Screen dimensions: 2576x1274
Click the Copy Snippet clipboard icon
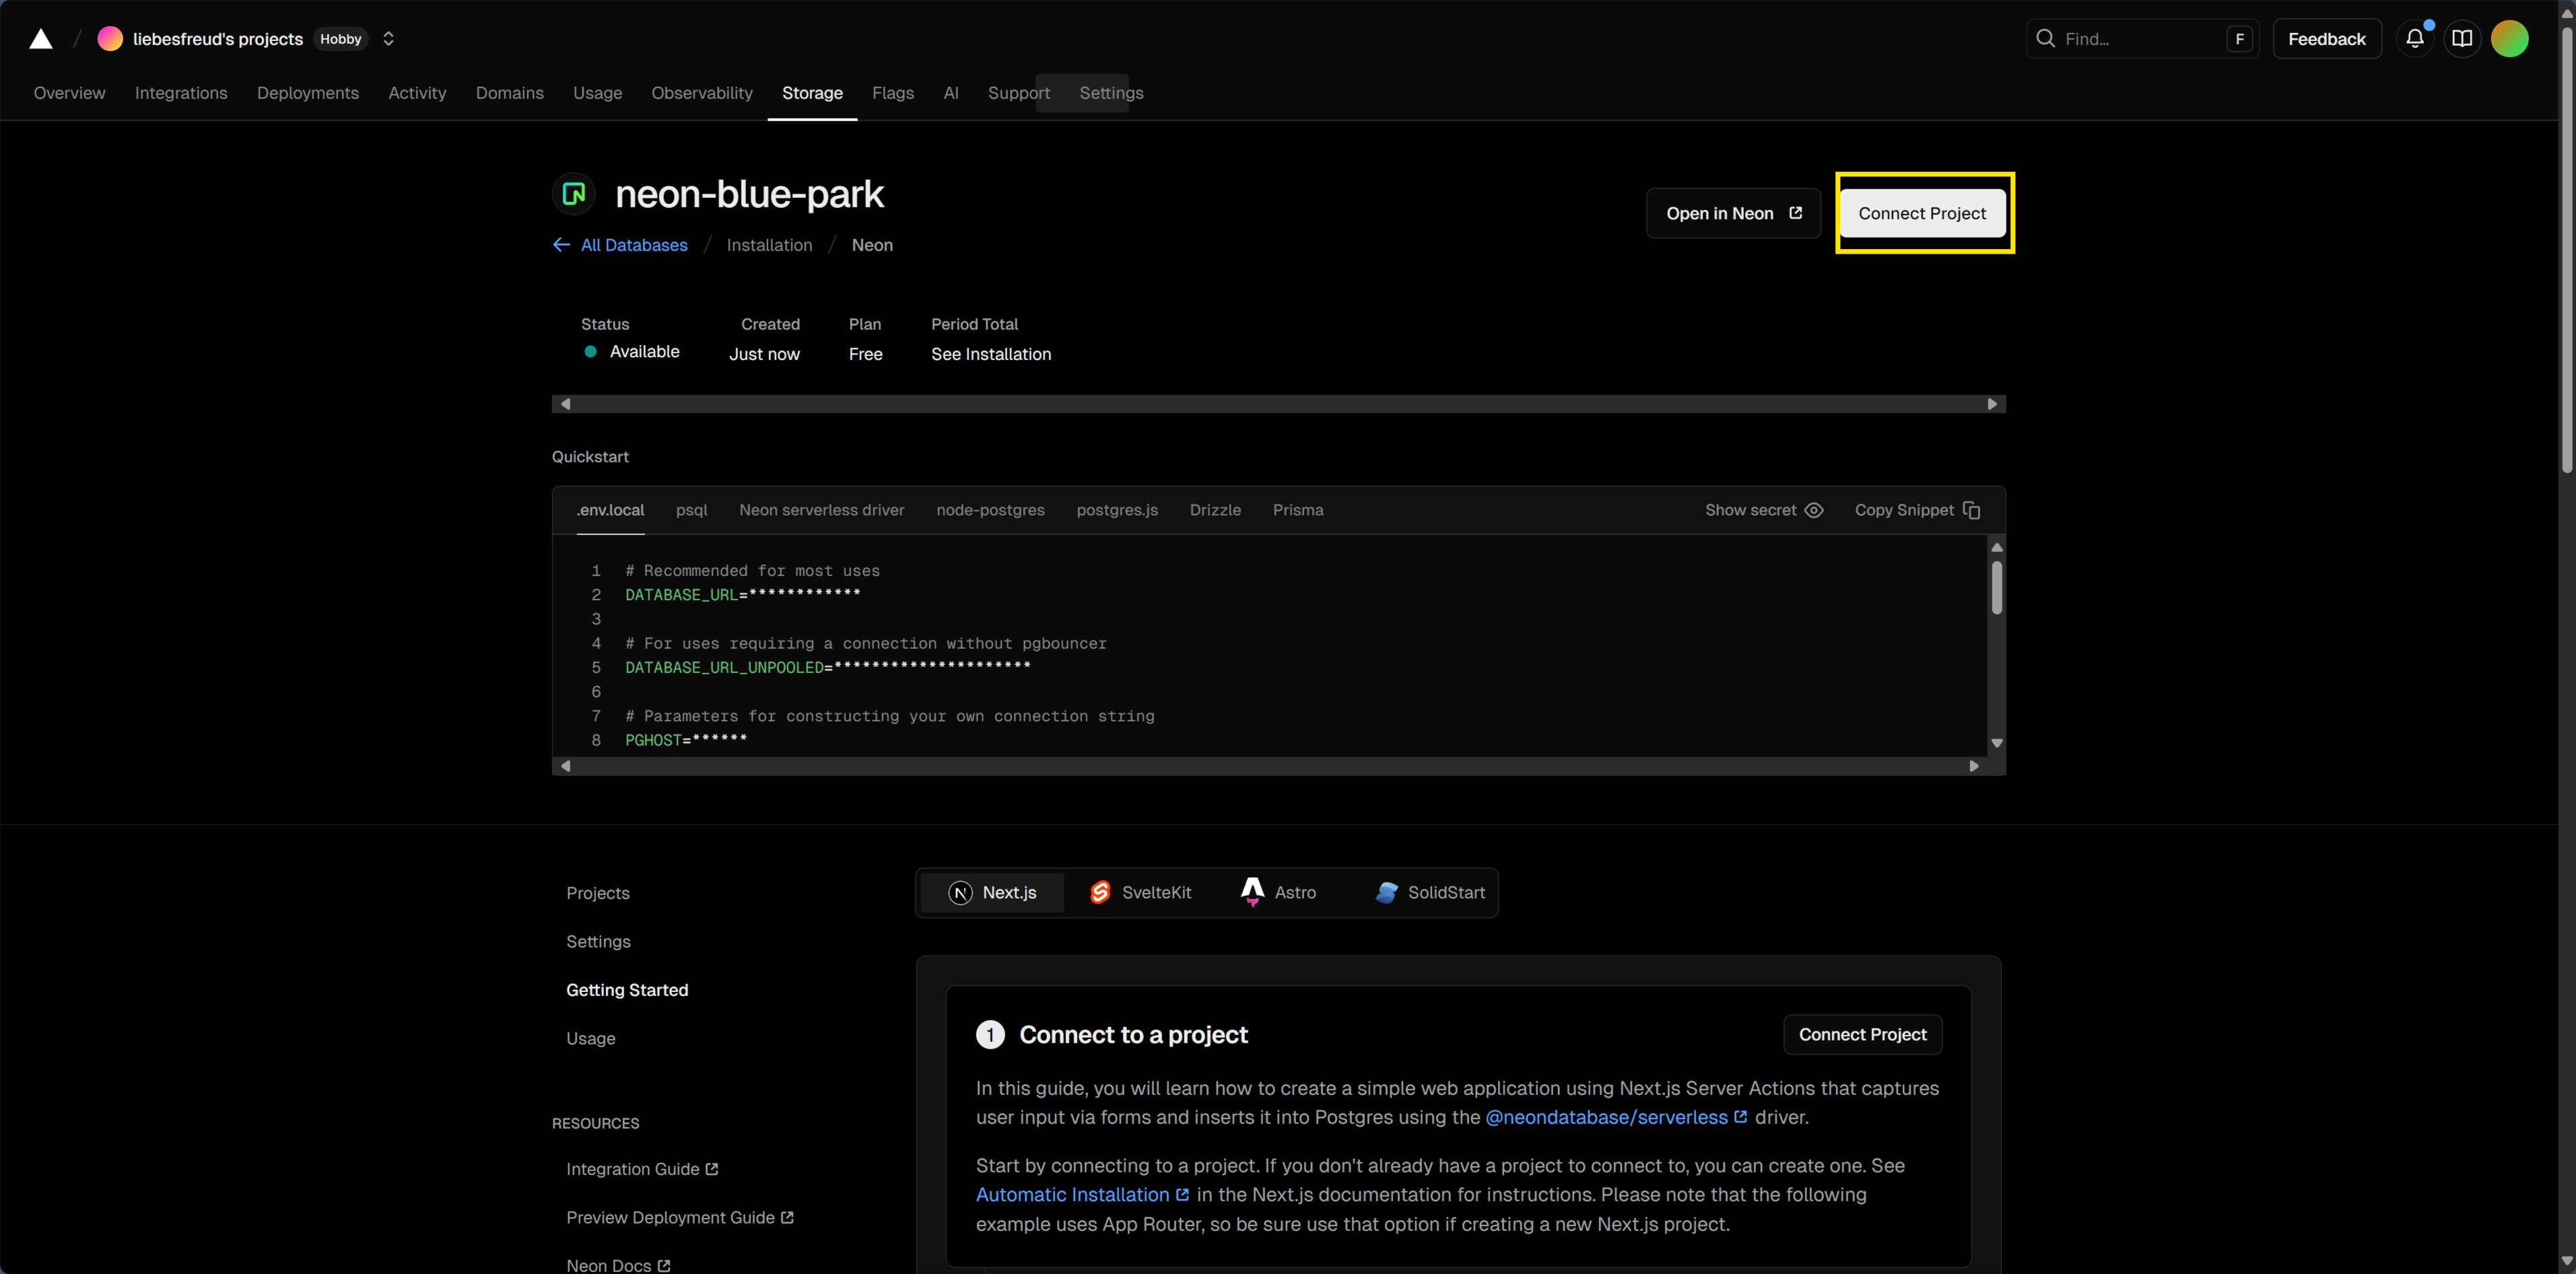click(1971, 511)
